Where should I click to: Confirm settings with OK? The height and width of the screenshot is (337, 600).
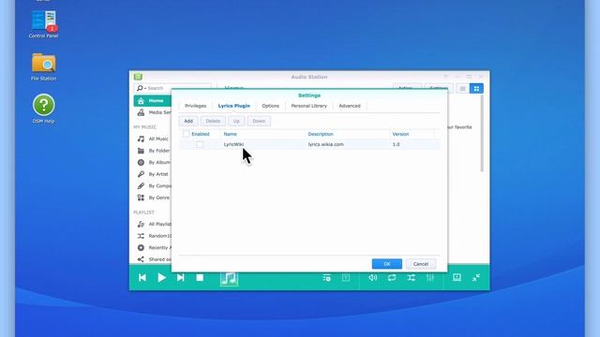coord(387,264)
